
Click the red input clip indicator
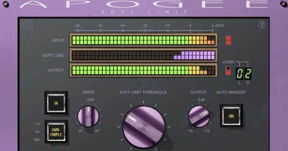[229, 40]
